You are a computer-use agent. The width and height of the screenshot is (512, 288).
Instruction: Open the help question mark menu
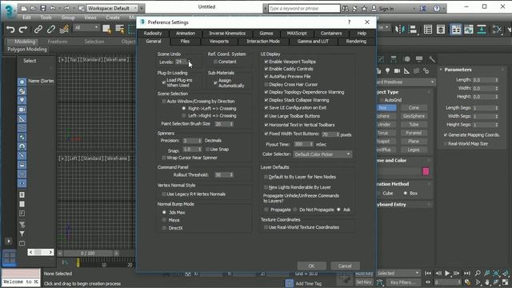click(x=437, y=9)
